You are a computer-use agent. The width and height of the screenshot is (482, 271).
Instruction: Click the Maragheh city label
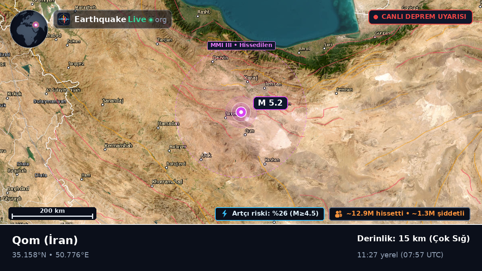[x=85, y=7]
